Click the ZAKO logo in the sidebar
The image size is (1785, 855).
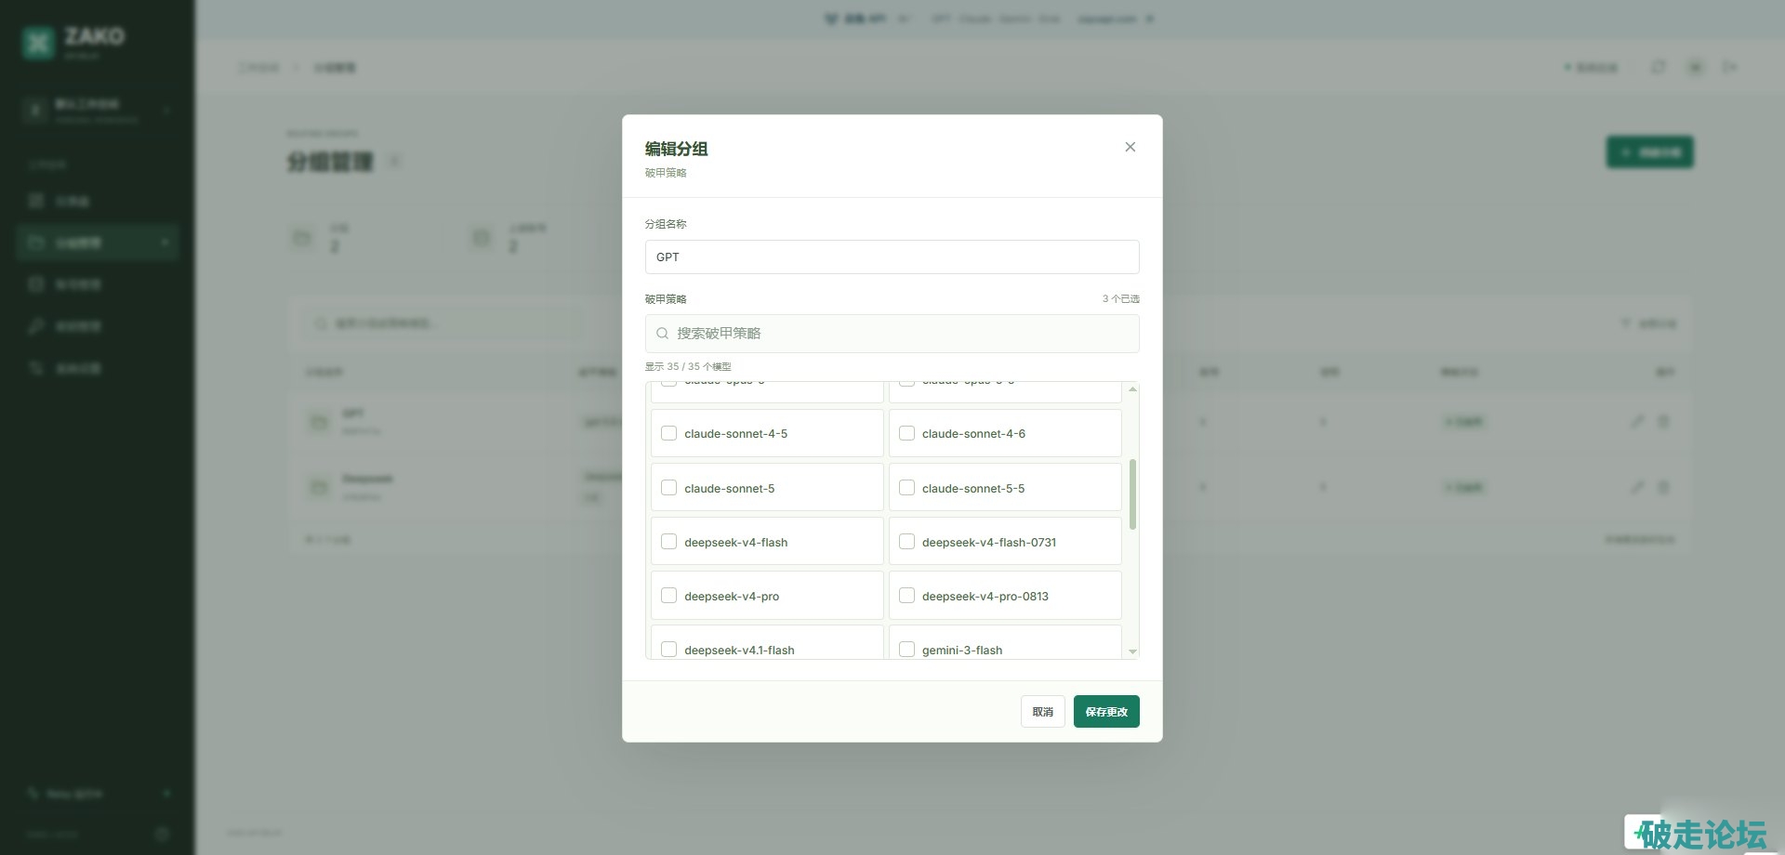38,42
